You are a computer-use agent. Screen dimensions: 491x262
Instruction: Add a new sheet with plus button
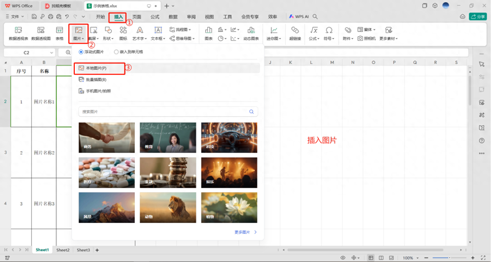pyautogui.click(x=97, y=250)
